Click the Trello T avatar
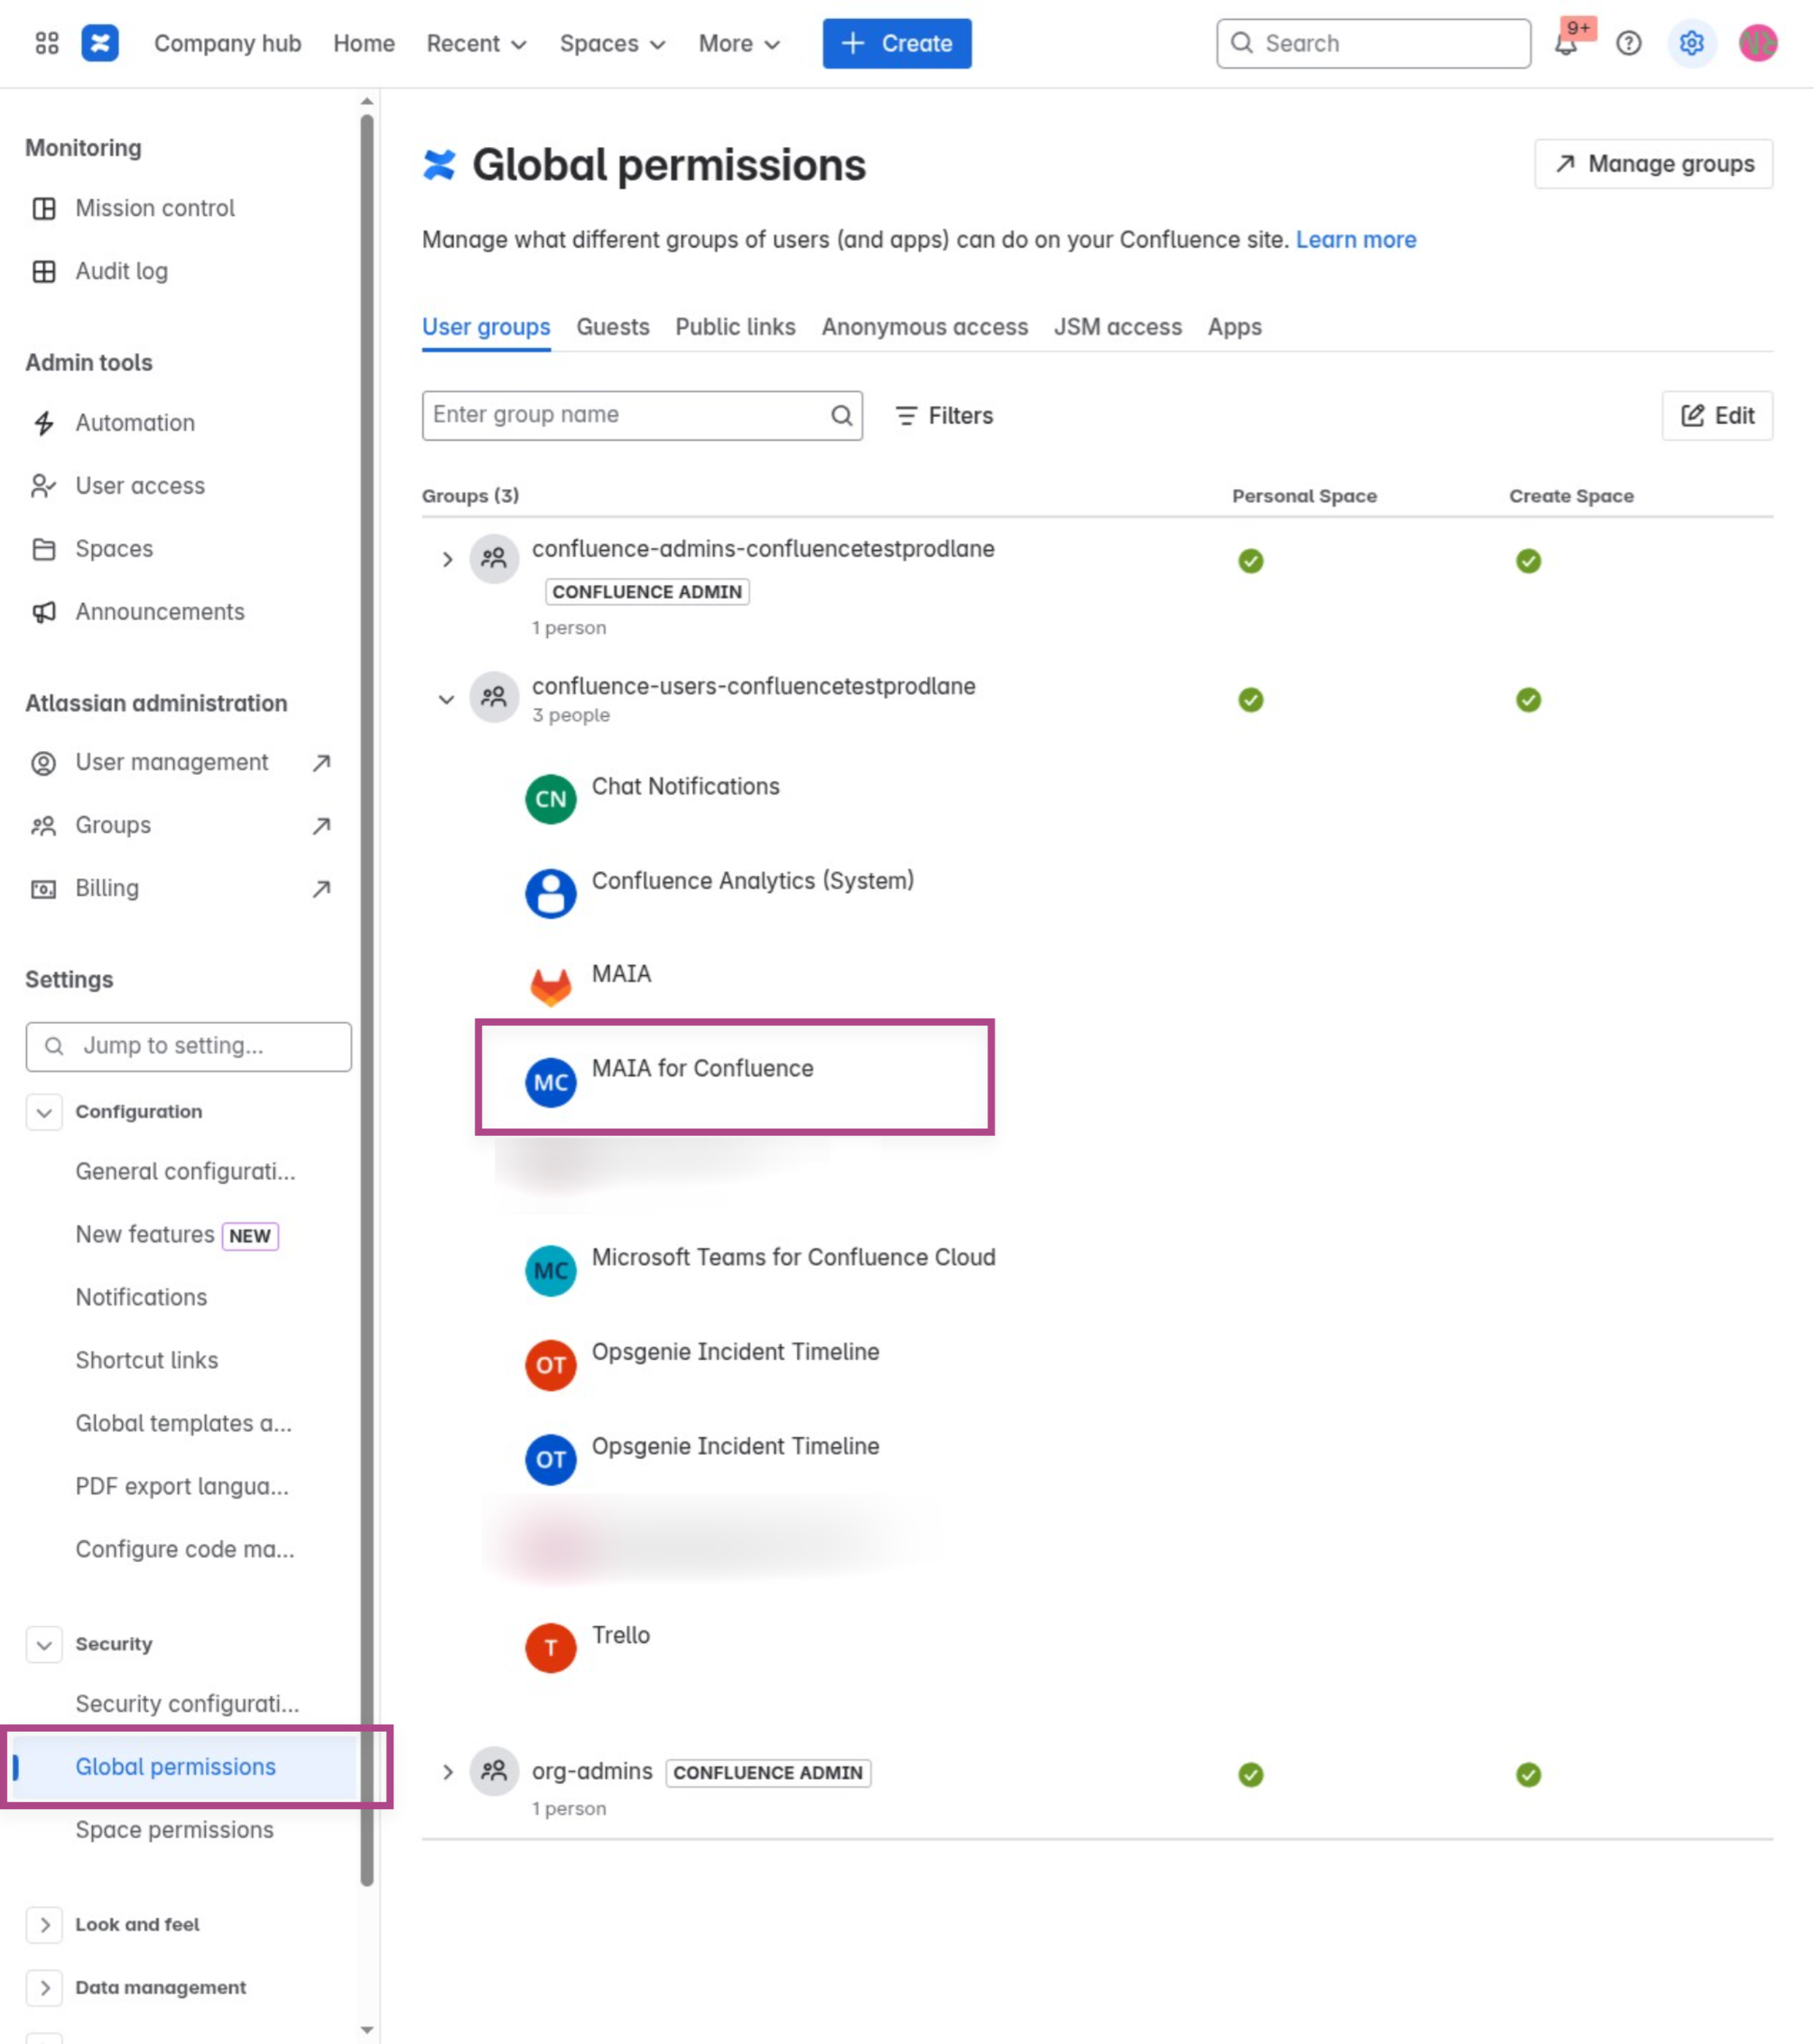Viewport: 1814px width, 2044px height. point(551,1648)
